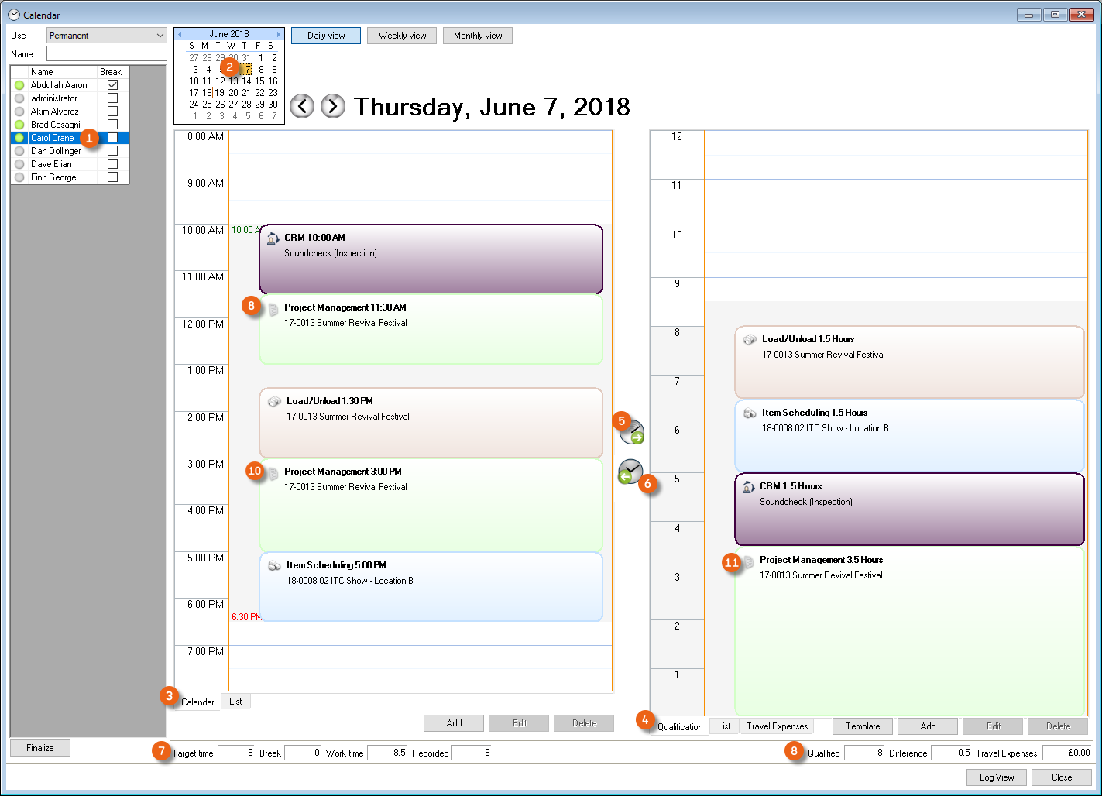Go to next month in mini calendar
This screenshot has width=1102, height=796.
279,34
